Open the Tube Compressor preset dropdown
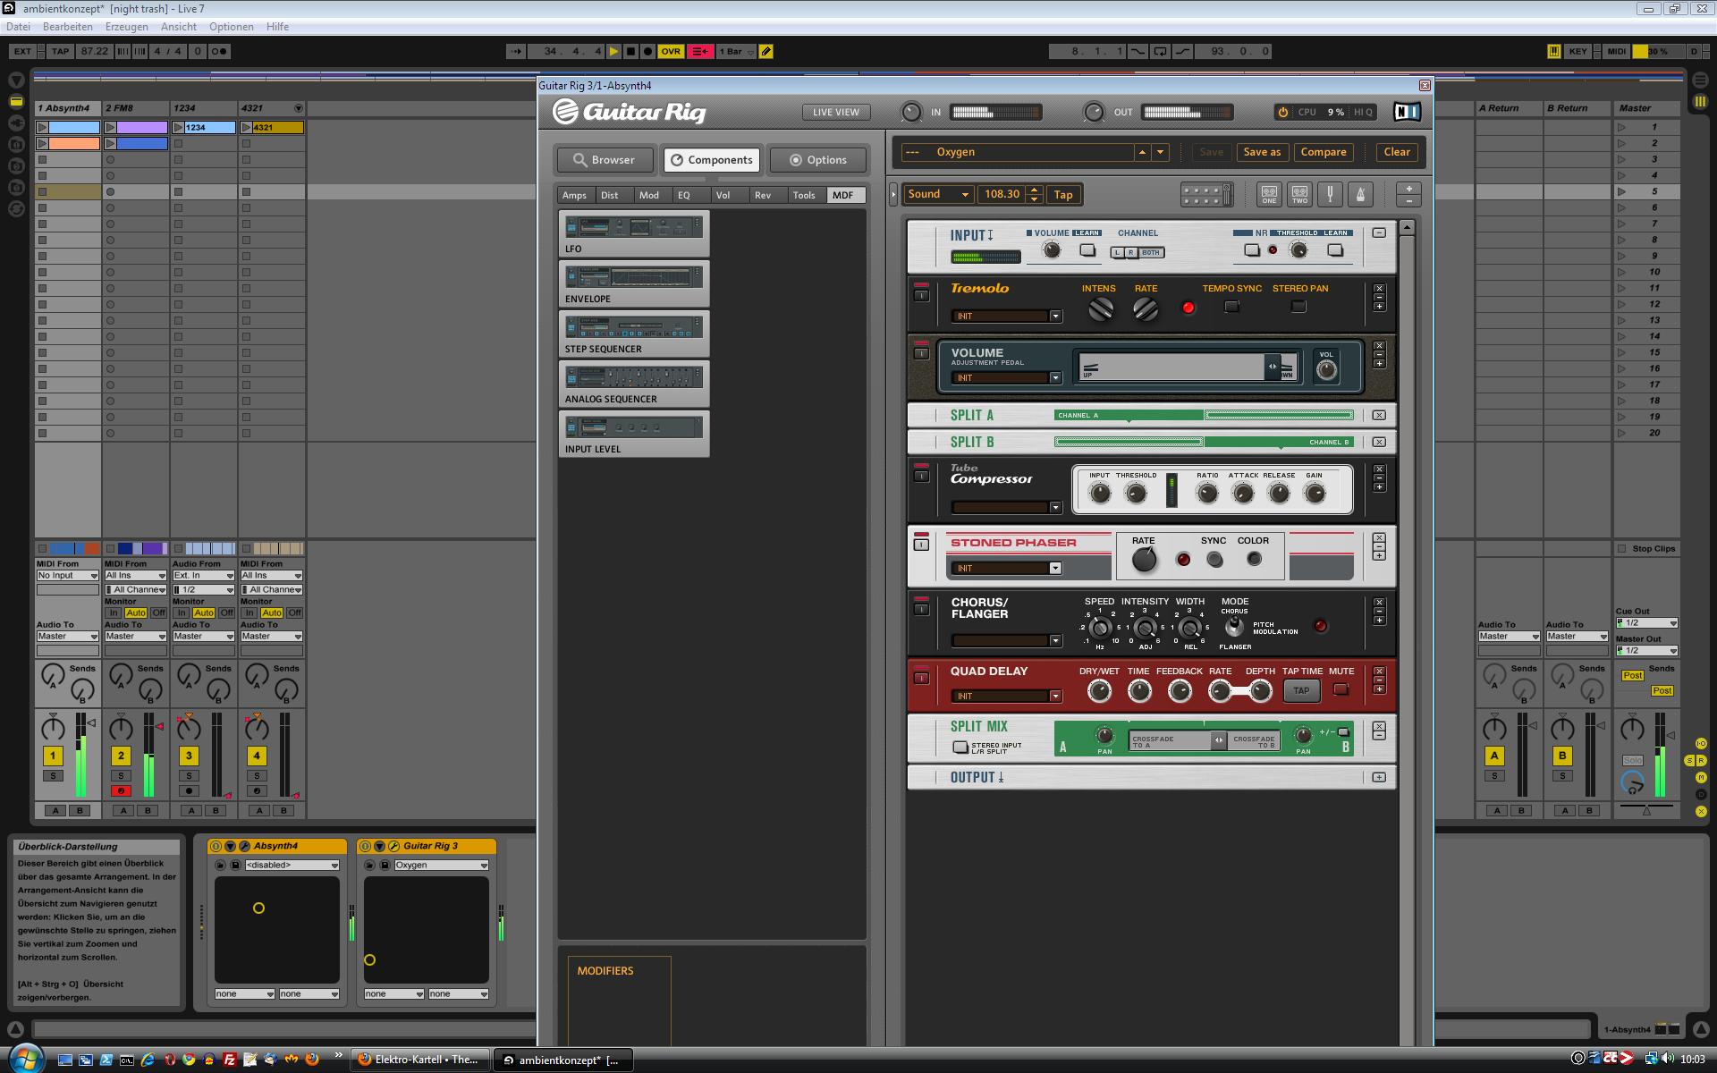The width and height of the screenshot is (1717, 1073). [1055, 508]
